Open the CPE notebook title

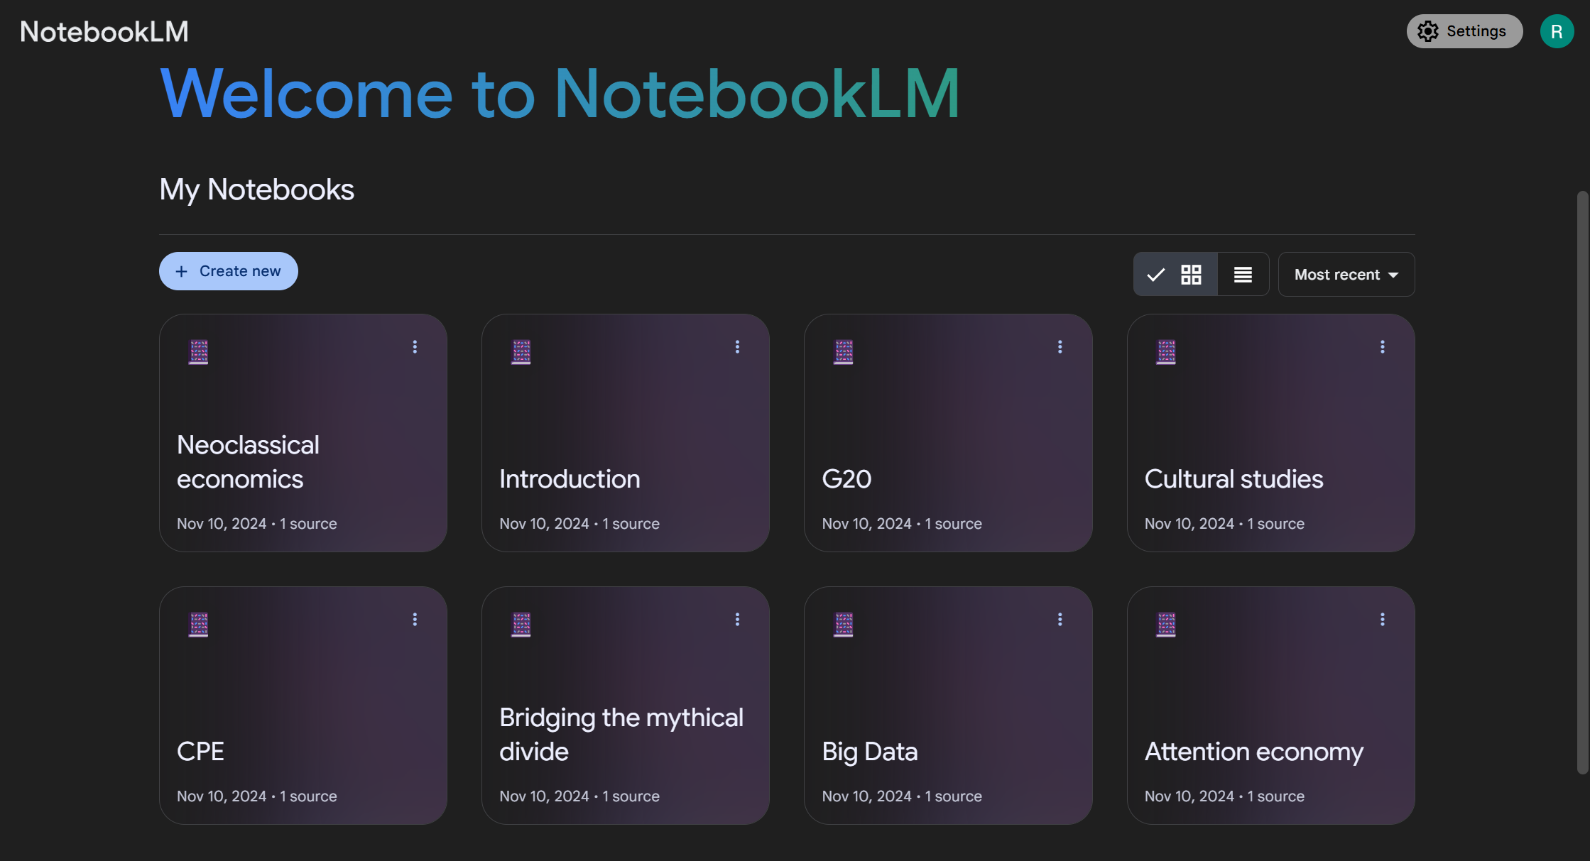pos(200,752)
